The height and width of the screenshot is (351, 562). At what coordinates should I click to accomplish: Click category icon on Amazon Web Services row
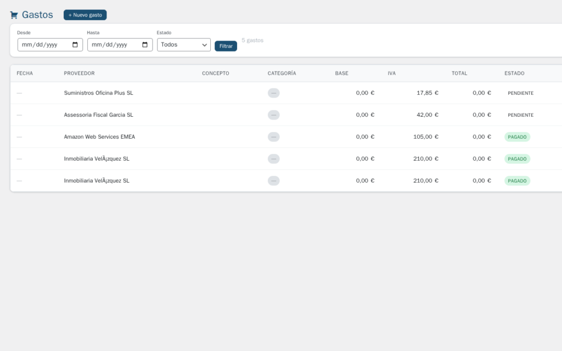pyautogui.click(x=273, y=137)
